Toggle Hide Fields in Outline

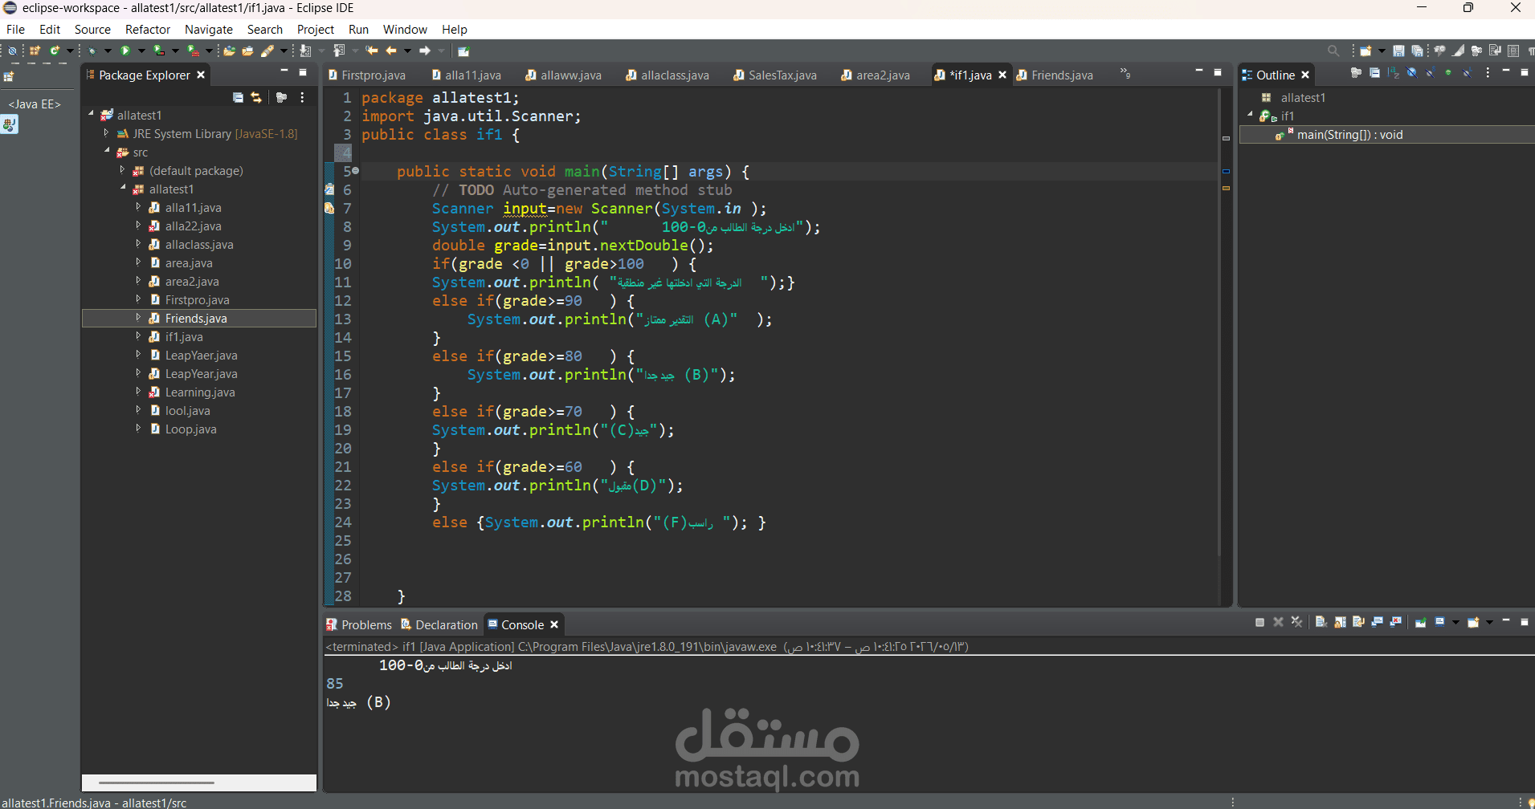coord(1411,73)
